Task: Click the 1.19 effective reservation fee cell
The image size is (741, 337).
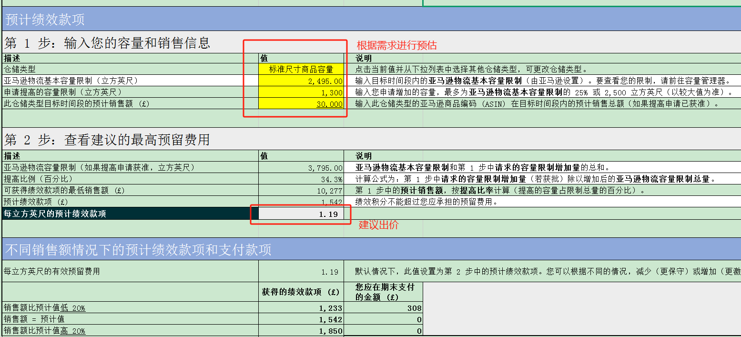Action: click(x=301, y=272)
